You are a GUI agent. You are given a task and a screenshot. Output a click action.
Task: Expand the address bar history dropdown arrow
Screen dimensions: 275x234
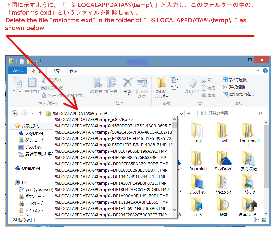coord(182,113)
